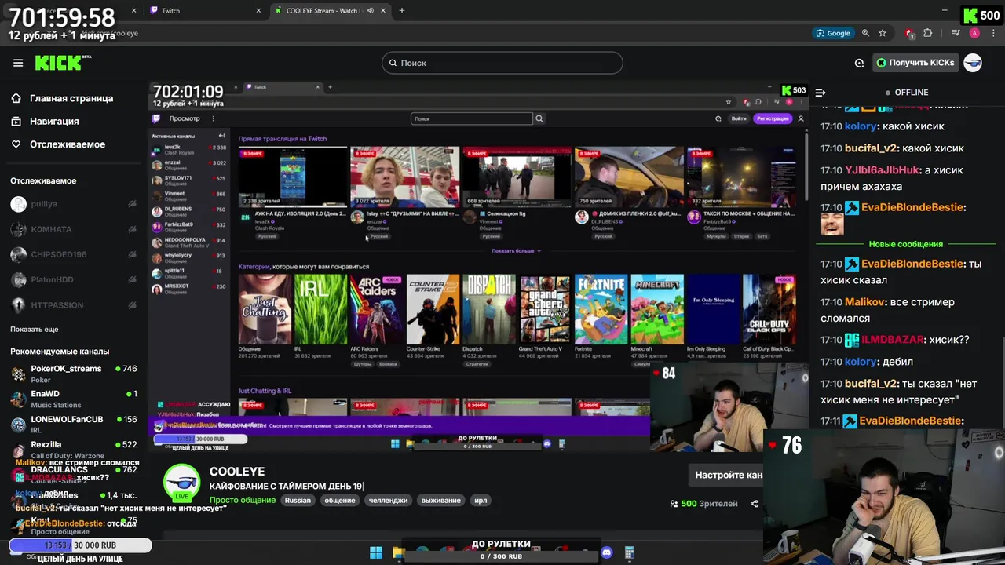The image size is (1005, 565).
Task: Open Windows Start button on taskbar
Action: [x=376, y=553]
